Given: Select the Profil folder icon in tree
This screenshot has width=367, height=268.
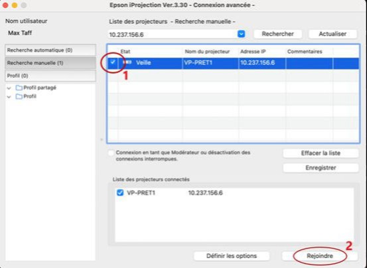Looking at the screenshot, I should [19, 96].
